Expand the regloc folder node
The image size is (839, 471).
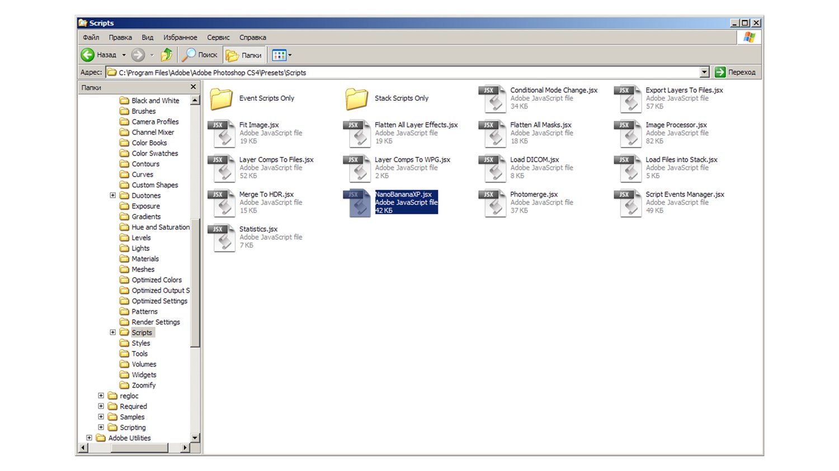(x=101, y=396)
